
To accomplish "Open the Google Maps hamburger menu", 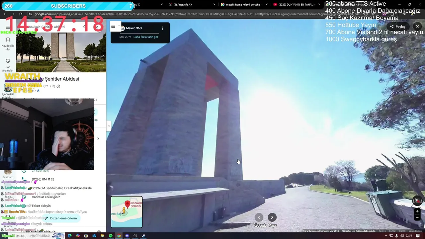I will tap(8, 27).
